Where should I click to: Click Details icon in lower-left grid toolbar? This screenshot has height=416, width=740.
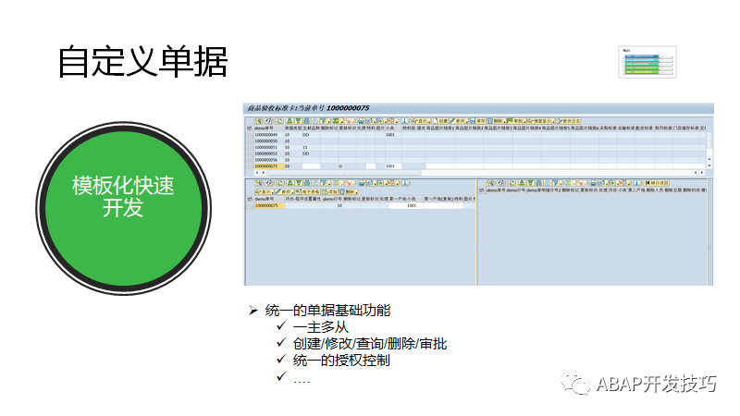coord(259,183)
